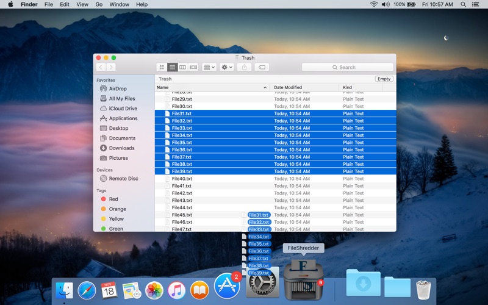Switch to icon view in Finder toolbar
Screen dimensions: 488x305
(x=162, y=67)
